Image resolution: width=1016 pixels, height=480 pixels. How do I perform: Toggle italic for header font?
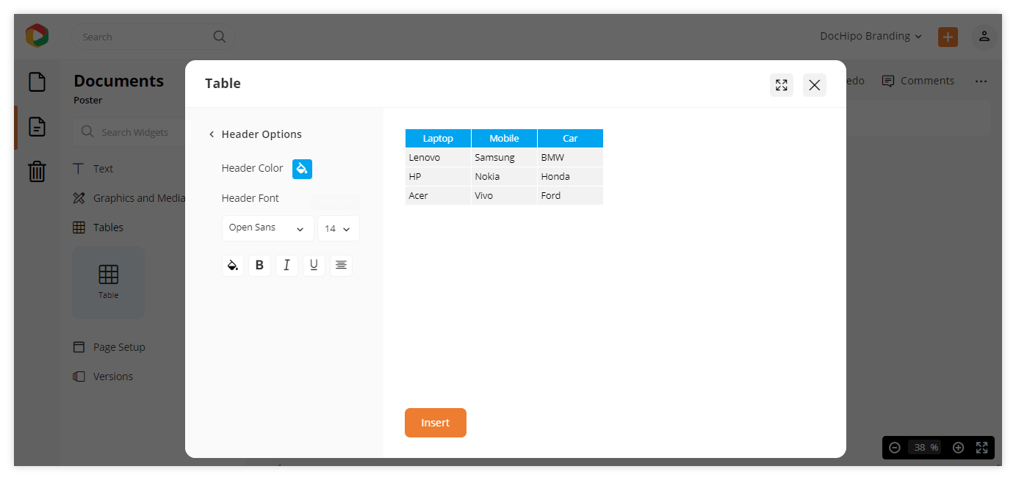tap(287, 266)
